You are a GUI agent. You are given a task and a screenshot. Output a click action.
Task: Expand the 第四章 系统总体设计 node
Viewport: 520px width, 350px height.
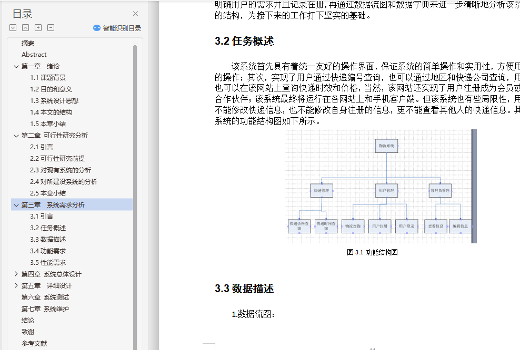point(16,274)
